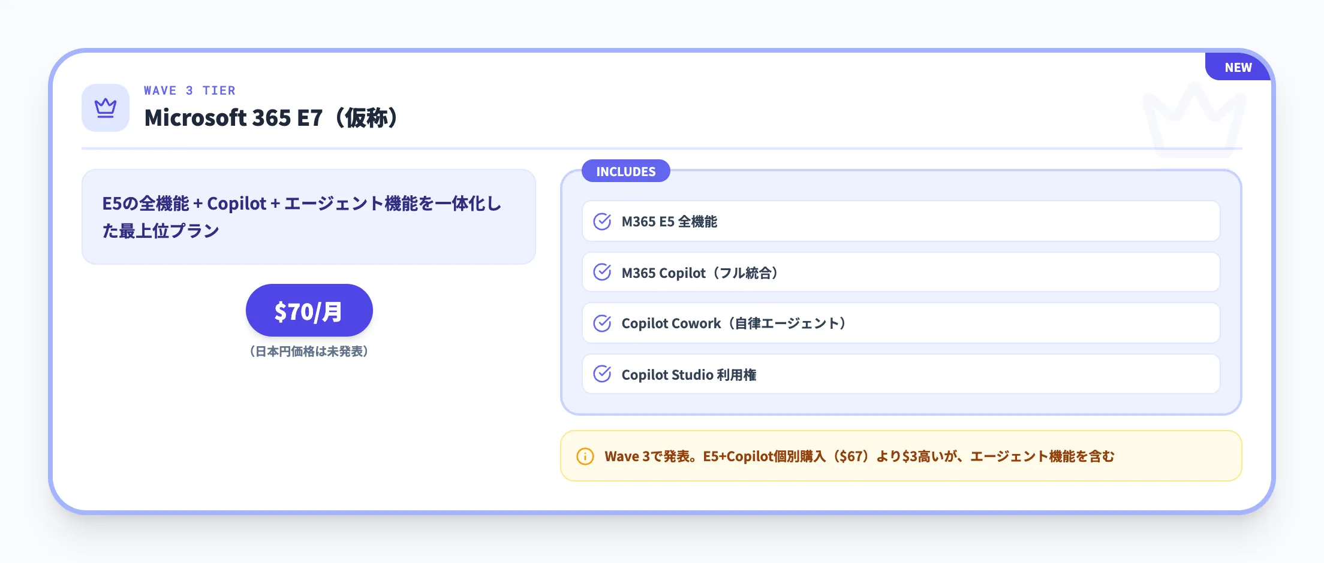Image resolution: width=1324 pixels, height=563 pixels.
Task: Click the info icon in the yellow notice bar
Action: coord(585,456)
